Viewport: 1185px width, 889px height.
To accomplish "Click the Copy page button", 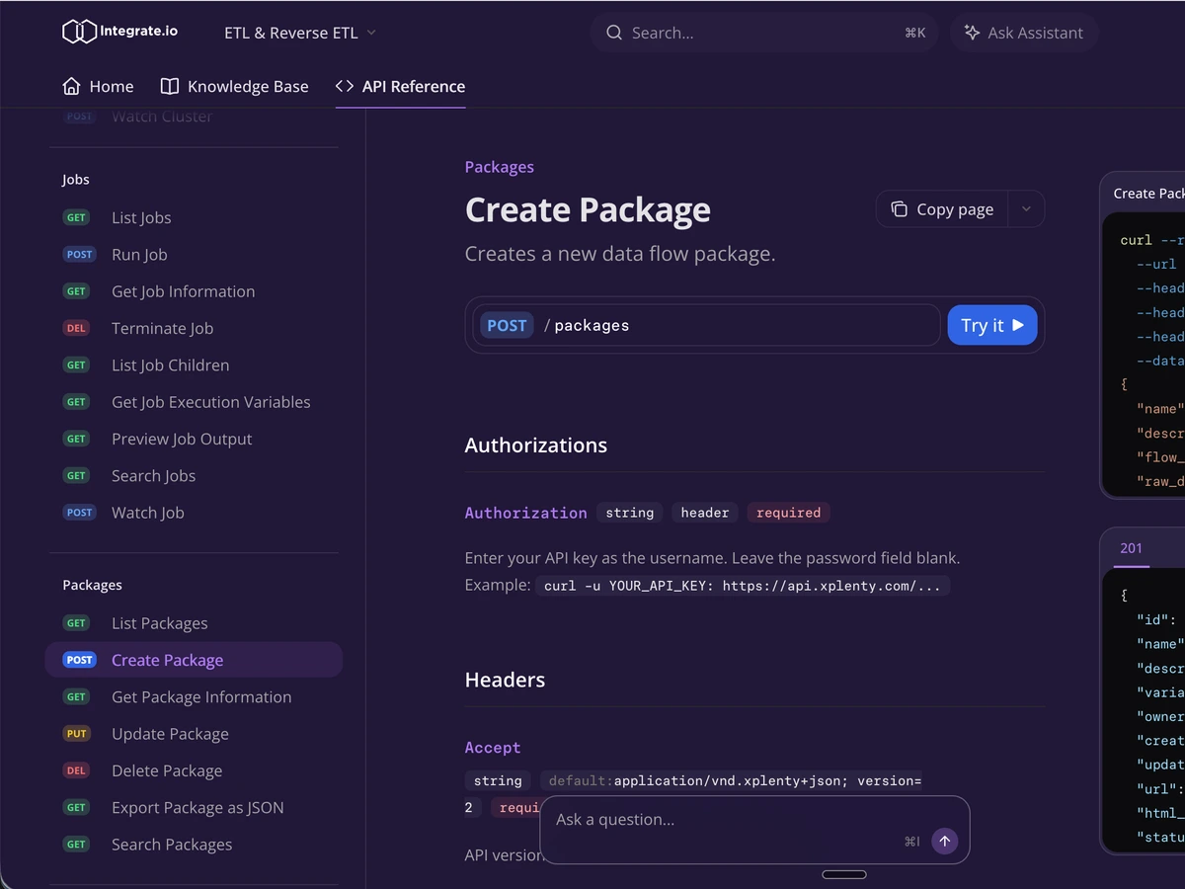I will pyautogui.click(x=942, y=209).
